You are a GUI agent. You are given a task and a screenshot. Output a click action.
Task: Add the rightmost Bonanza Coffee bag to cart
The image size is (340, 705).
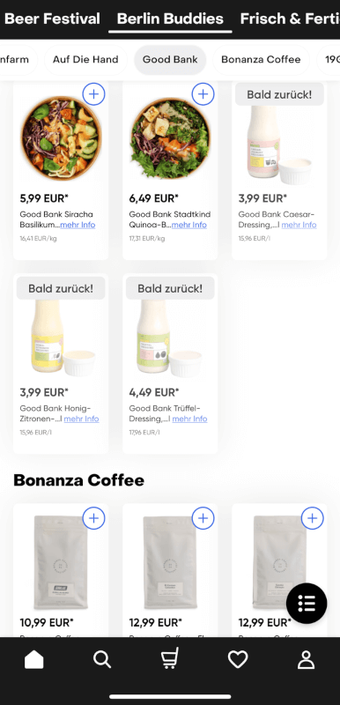click(x=312, y=518)
